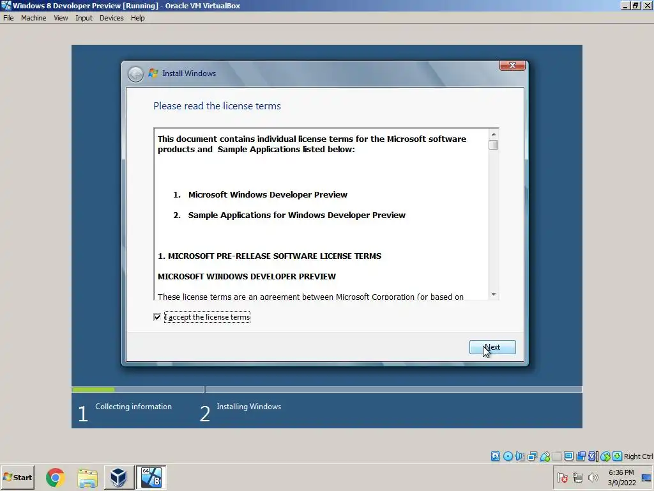Screen dimensions: 654x491
Task: Click the 'Collecting information' step label
Action: [x=133, y=407]
